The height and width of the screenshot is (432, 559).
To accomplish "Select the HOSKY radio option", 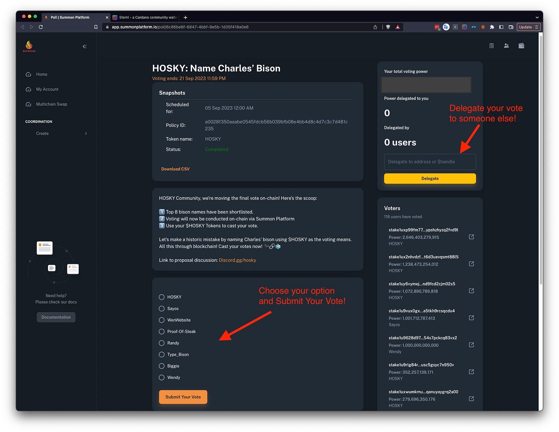I will tap(162, 297).
